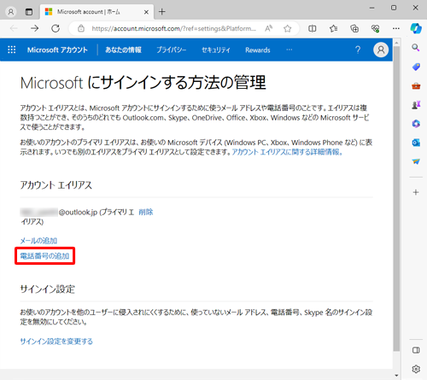Click the page vertical scrollbar thumb
Viewport: 427px width, 380px height.
pyautogui.click(x=396, y=199)
